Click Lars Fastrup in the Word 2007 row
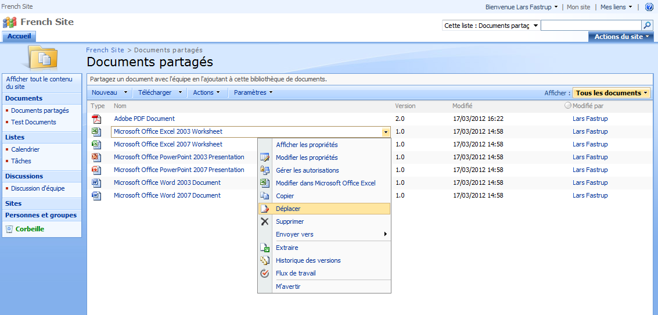The height and width of the screenshot is (315, 658). (590, 195)
